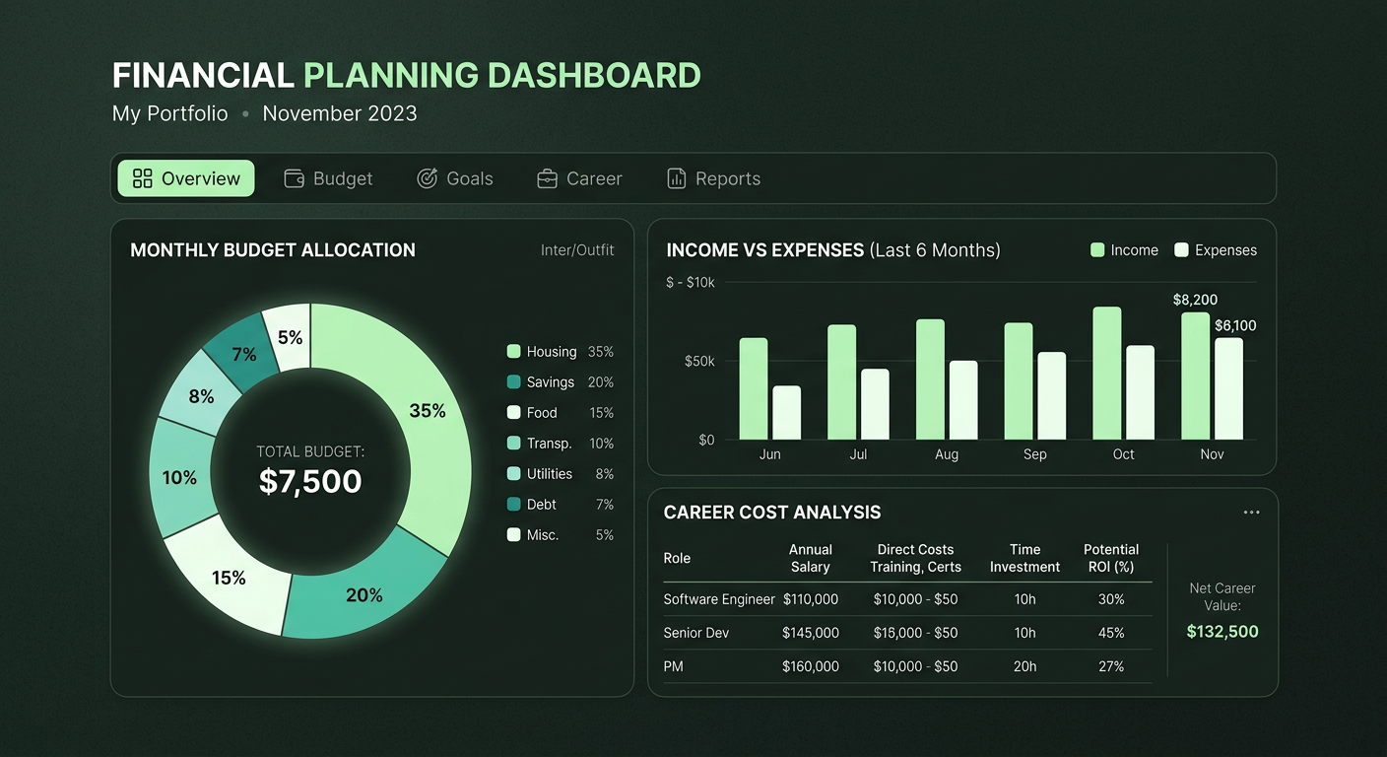The width and height of the screenshot is (1387, 757).
Task: Click the Goals target icon
Action: click(x=427, y=178)
